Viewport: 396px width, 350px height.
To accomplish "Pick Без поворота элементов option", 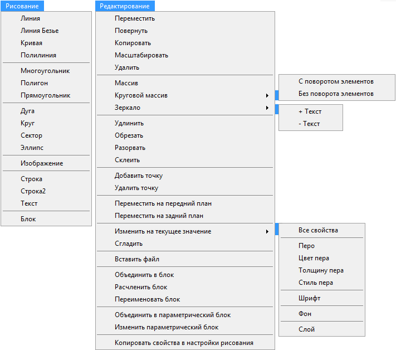I will [336, 94].
